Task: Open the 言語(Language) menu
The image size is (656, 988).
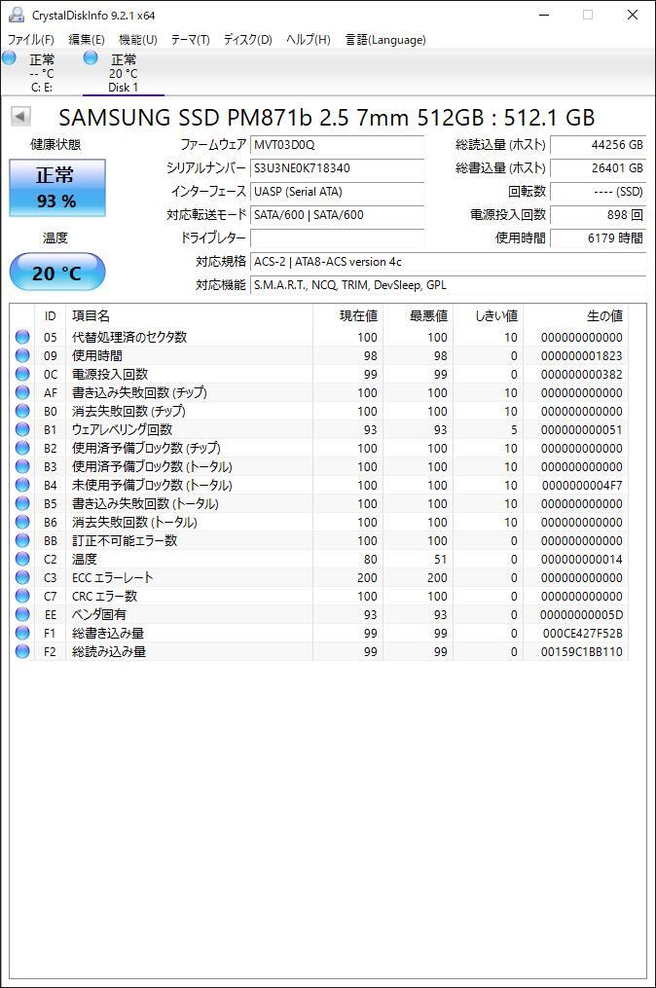Action: (x=385, y=40)
